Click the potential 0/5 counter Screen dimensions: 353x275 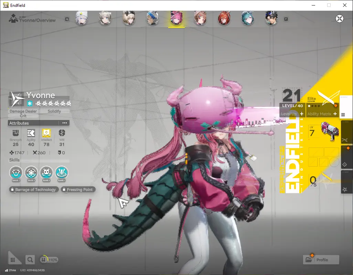point(313,181)
